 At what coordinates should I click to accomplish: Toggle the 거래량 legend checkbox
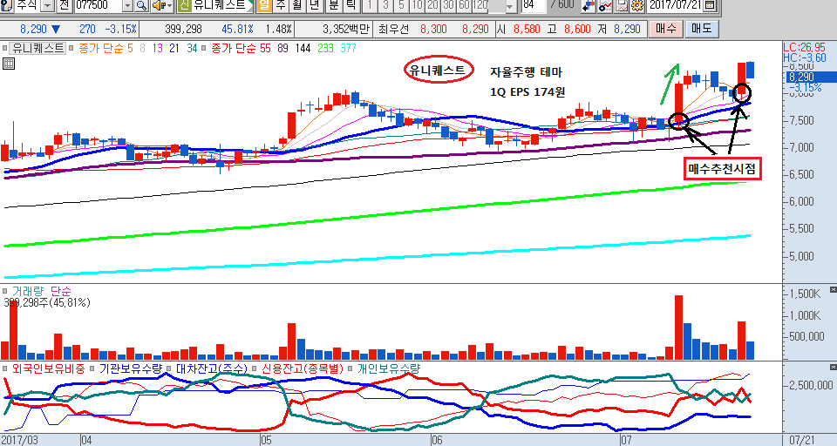tap(5, 291)
